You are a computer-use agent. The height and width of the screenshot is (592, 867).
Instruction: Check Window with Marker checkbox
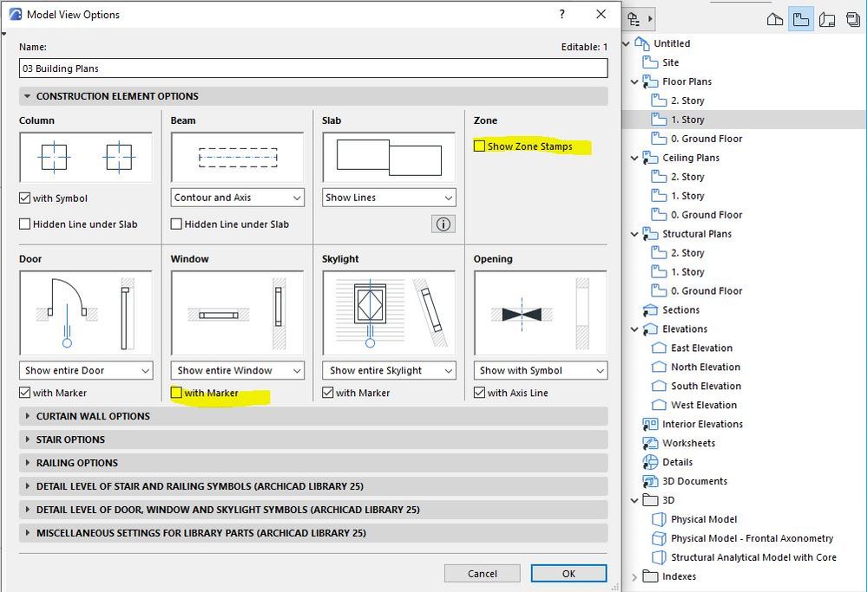point(176,392)
